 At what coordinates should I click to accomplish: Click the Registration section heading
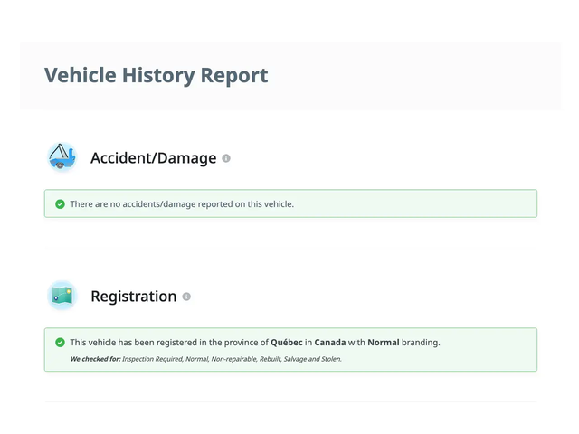[134, 297]
